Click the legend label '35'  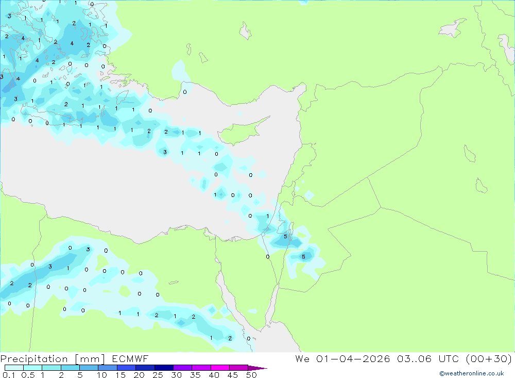pos(195,375)
